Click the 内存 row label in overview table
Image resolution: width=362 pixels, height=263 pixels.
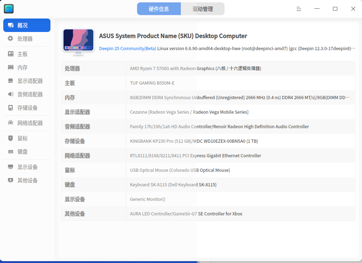[70, 97]
